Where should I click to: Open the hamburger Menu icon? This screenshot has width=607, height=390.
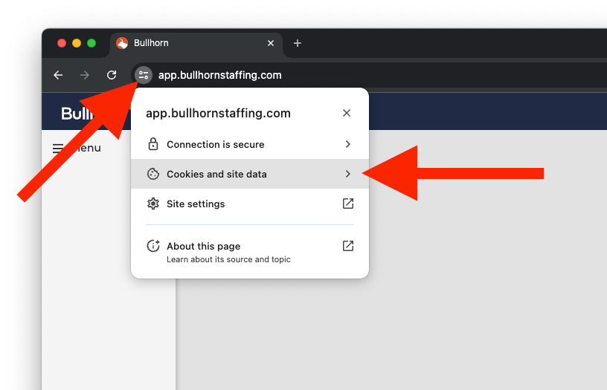pos(58,148)
